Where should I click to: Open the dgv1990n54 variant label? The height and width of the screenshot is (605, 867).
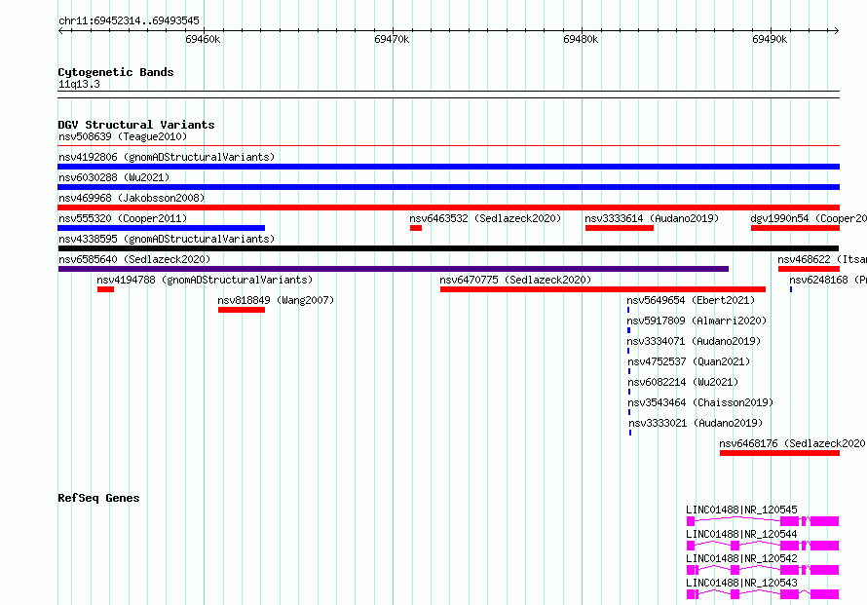[x=809, y=218]
